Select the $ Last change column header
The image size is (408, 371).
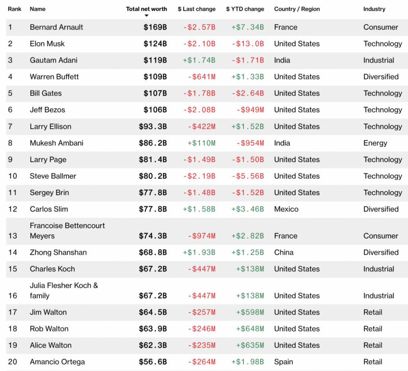click(x=196, y=9)
